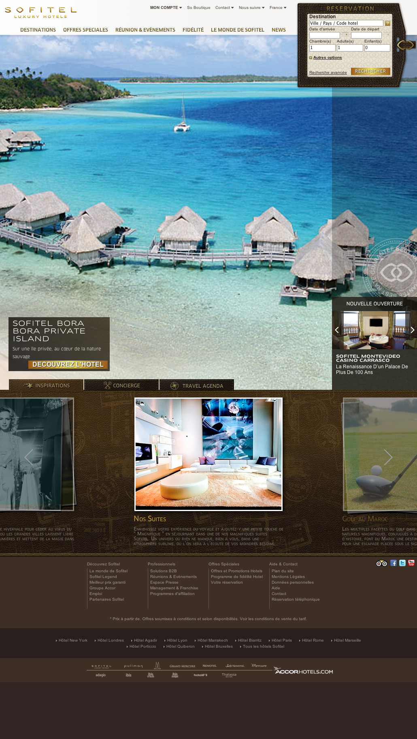The image size is (417, 739).
Task: Open Hôtel Marrakech link
Action: tap(213, 640)
